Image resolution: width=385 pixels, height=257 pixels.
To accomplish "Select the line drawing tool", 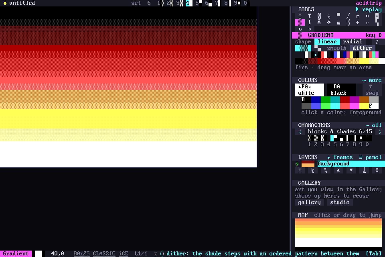I will tap(348, 16).
